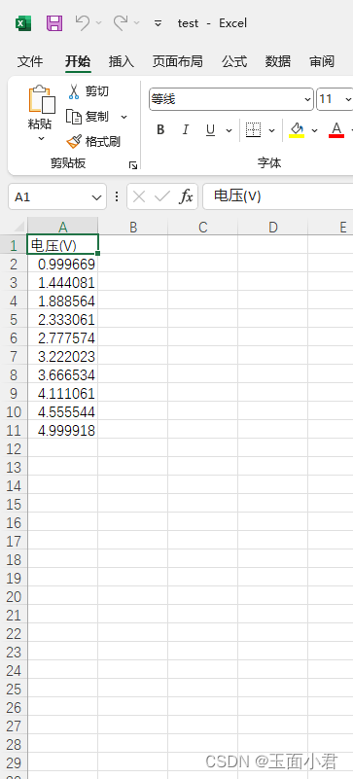Viewport: 353px width, 779px height.
Task: Toggle Underline formatting
Action: (210, 130)
